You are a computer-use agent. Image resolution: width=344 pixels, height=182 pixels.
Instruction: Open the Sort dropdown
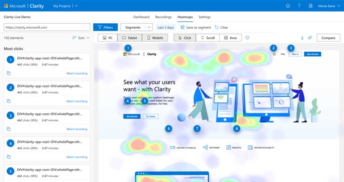tap(81, 38)
